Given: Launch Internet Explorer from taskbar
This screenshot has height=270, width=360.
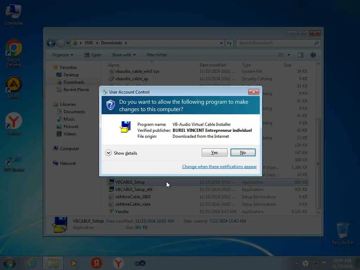Looking at the screenshot, I should pos(32,263).
